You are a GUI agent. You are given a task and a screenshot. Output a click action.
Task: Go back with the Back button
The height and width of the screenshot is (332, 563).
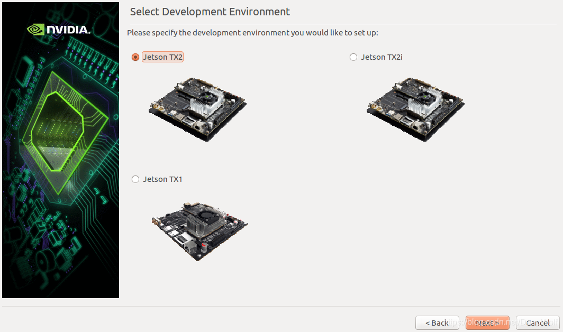click(437, 322)
